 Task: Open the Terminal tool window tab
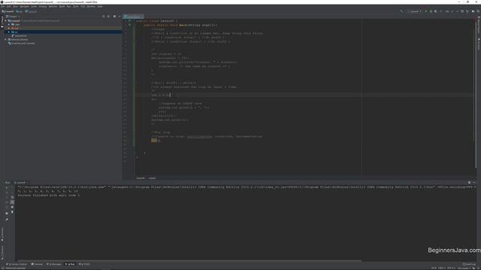pos(38,264)
